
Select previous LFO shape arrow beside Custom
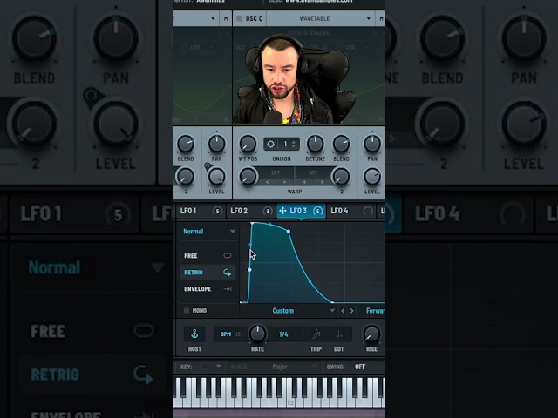343,311
